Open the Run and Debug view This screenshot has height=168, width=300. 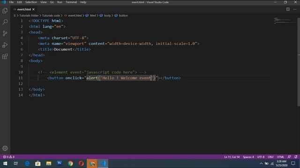pos(5,45)
